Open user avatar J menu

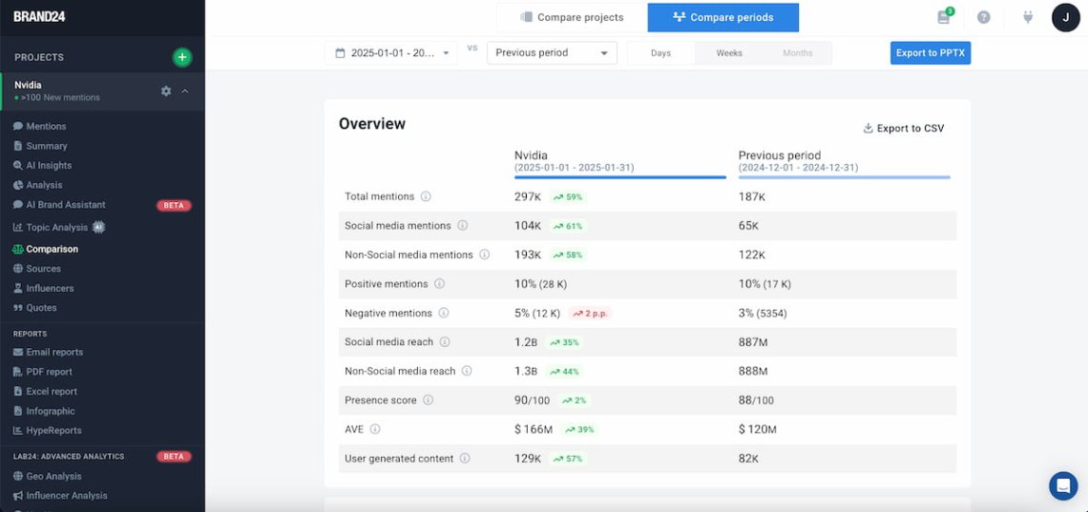pyautogui.click(x=1066, y=17)
